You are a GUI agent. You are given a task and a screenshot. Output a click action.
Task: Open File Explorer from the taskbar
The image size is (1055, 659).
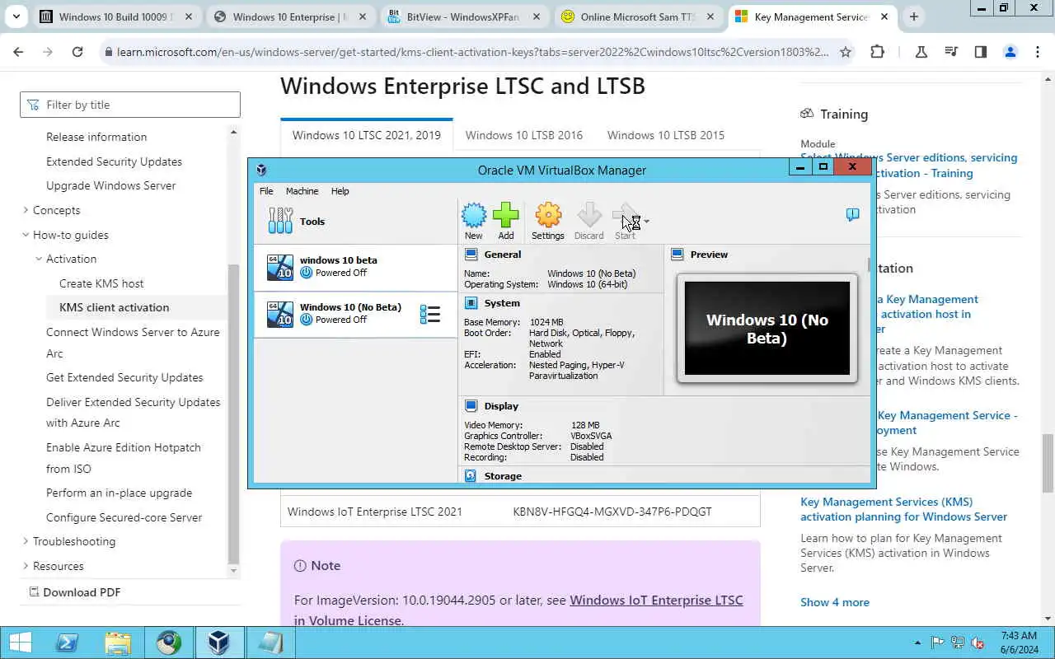click(x=118, y=643)
